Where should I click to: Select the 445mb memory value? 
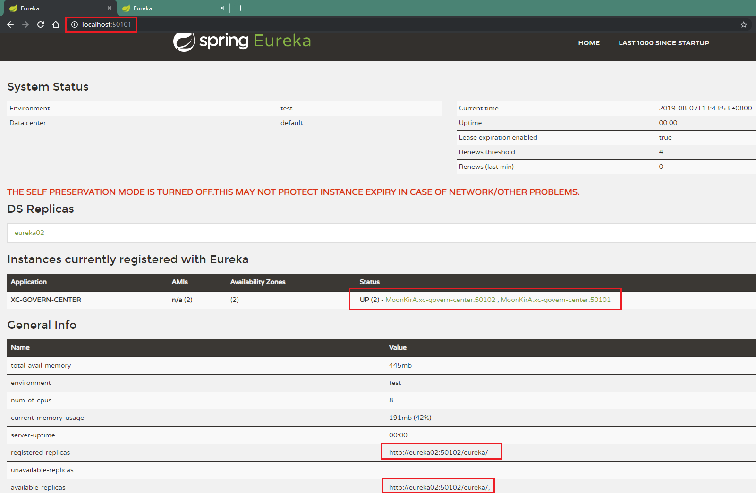coord(400,365)
